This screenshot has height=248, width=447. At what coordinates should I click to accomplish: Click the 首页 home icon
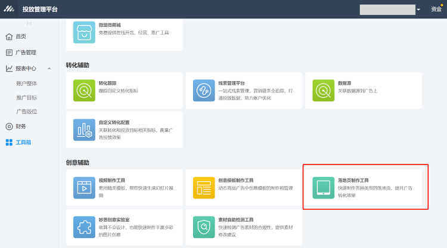(9, 36)
